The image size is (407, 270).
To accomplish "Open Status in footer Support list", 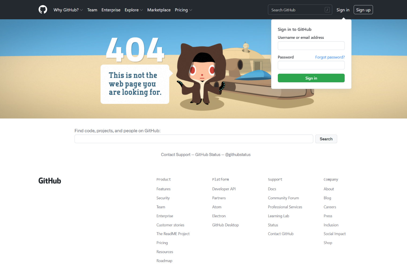I will [x=273, y=225].
